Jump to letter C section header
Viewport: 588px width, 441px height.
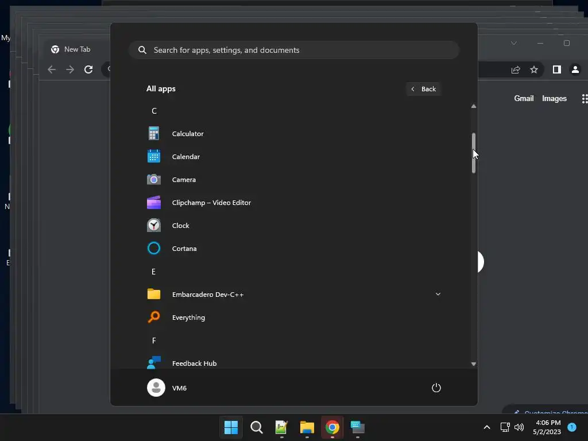coord(154,111)
